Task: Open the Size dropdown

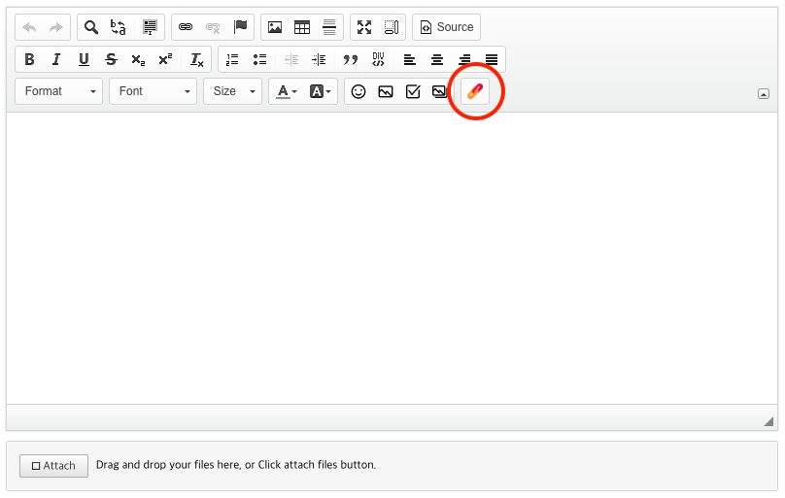Action: click(233, 91)
